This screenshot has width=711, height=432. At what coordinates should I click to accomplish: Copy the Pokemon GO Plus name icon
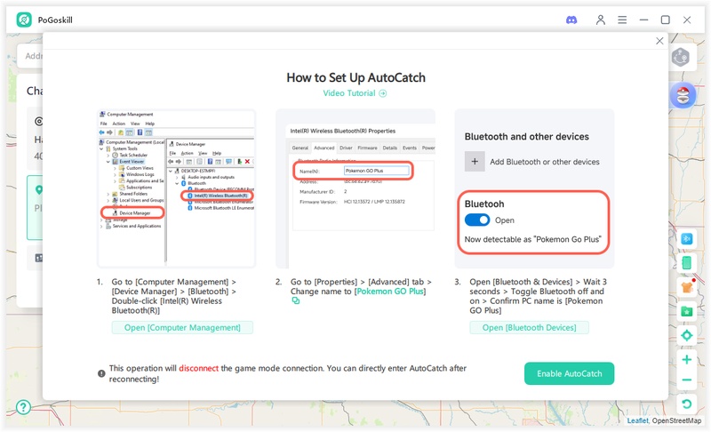(296, 300)
